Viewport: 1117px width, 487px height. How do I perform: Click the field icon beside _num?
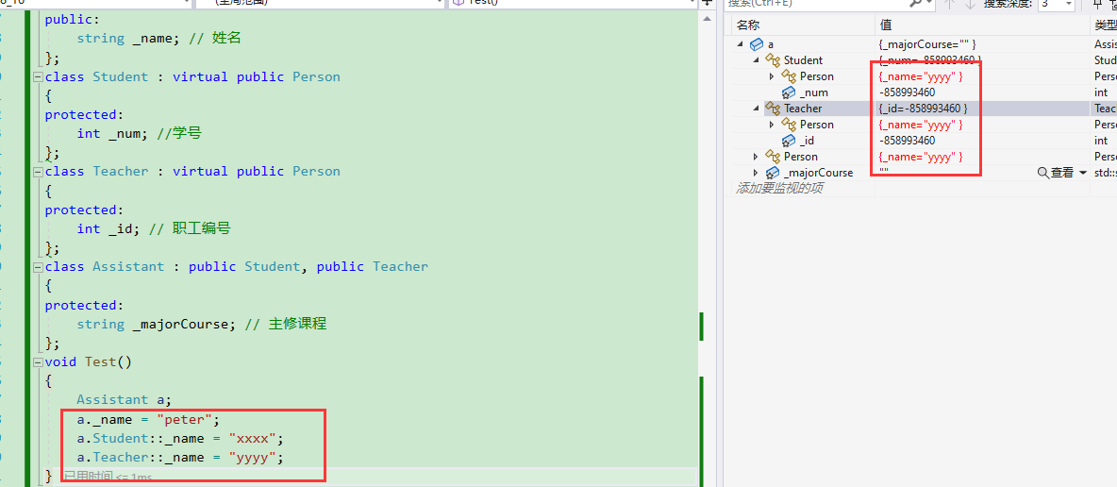point(789,92)
